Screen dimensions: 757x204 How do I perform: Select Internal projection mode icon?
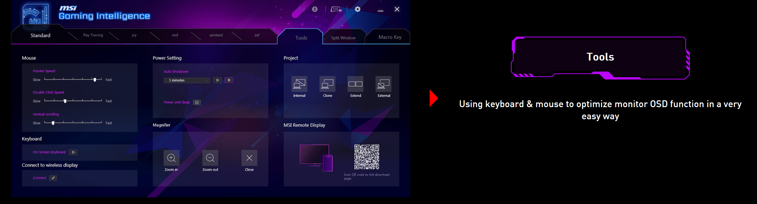coord(299,84)
